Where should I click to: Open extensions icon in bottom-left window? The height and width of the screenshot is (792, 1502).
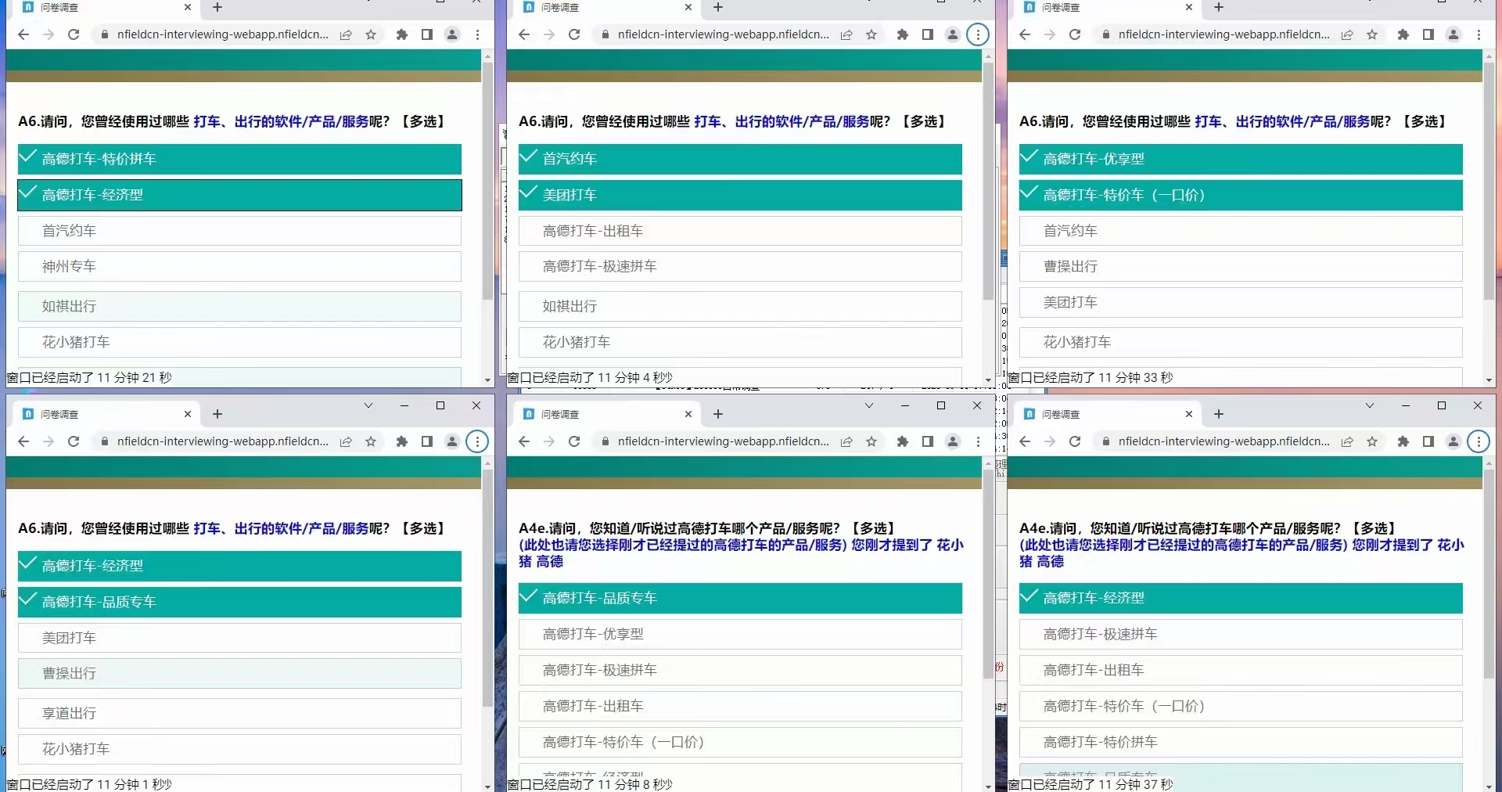402,441
